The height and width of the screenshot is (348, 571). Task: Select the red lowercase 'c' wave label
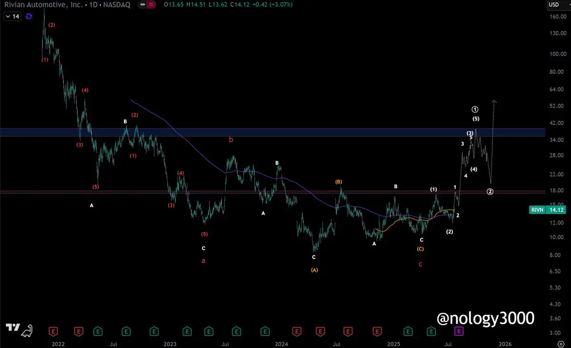coord(420,264)
